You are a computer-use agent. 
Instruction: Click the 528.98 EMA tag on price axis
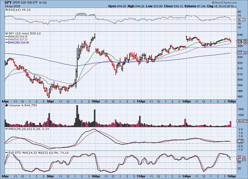[242, 53]
